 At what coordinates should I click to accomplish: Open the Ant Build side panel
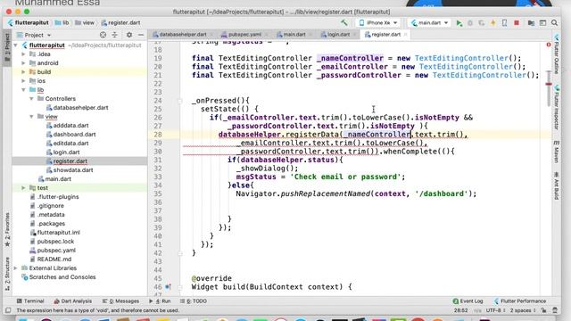pyautogui.click(x=557, y=185)
